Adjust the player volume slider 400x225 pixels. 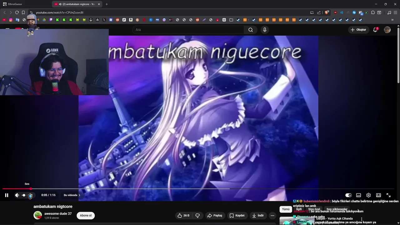27,195
